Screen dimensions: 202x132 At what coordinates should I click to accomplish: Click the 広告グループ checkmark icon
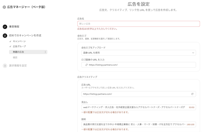tap(10, 46)
